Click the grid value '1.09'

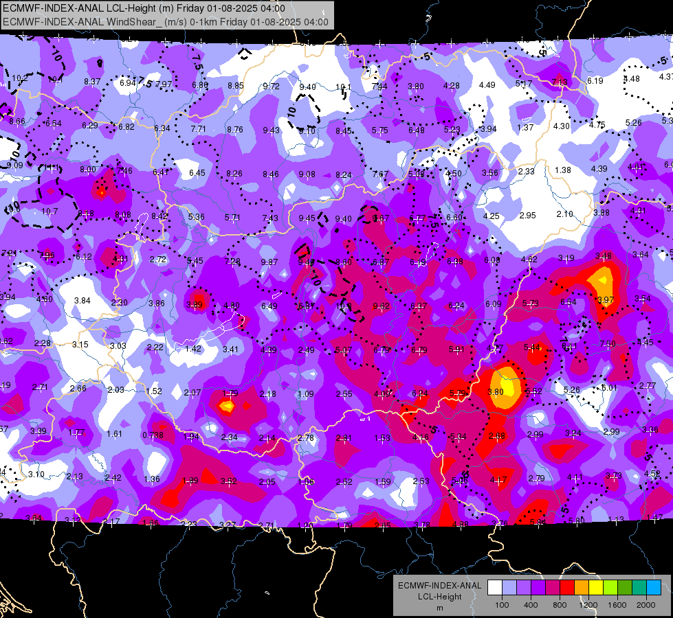(x=306, y=393)
